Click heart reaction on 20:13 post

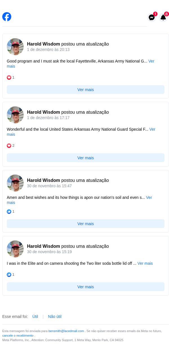click(9, 78)
